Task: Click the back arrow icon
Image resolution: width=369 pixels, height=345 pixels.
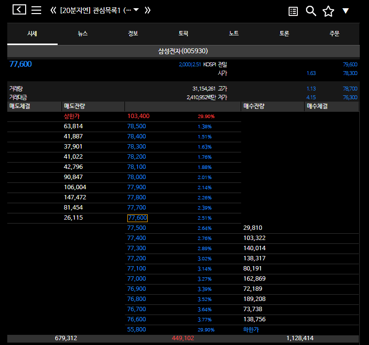Action: [19, 10]
